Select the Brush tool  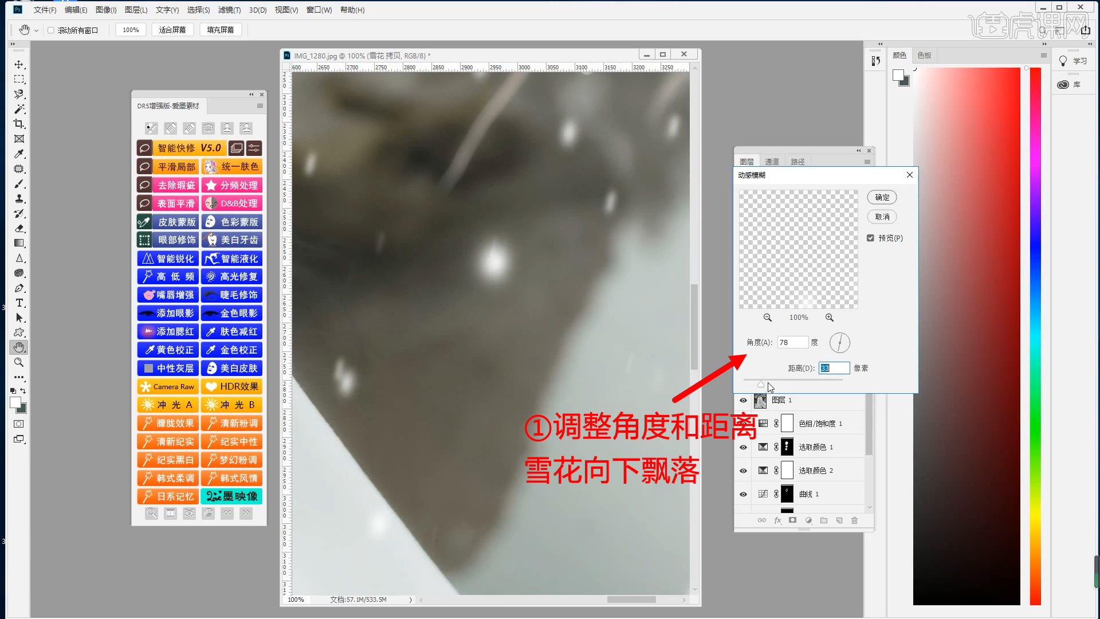pos(19,184)
